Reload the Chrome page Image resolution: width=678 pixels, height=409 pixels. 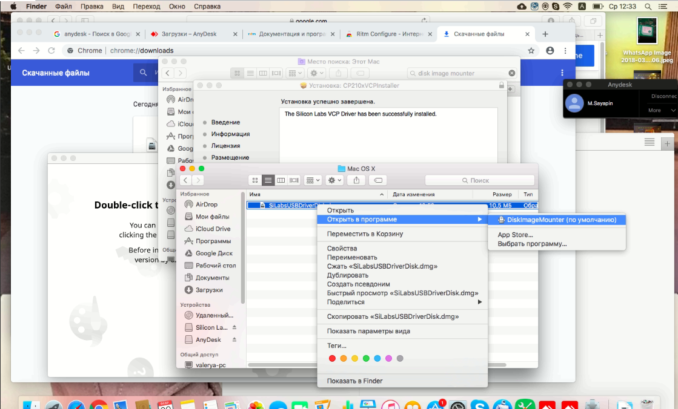[52, 51]
